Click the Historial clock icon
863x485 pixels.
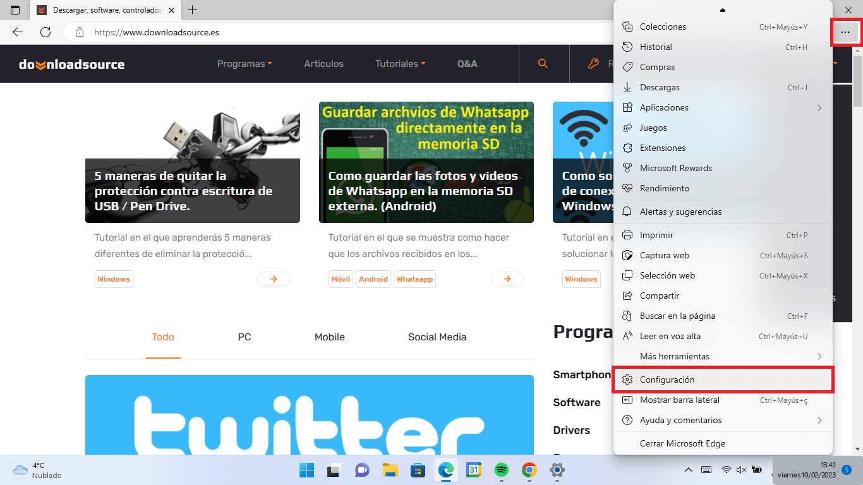pos(627,47)
